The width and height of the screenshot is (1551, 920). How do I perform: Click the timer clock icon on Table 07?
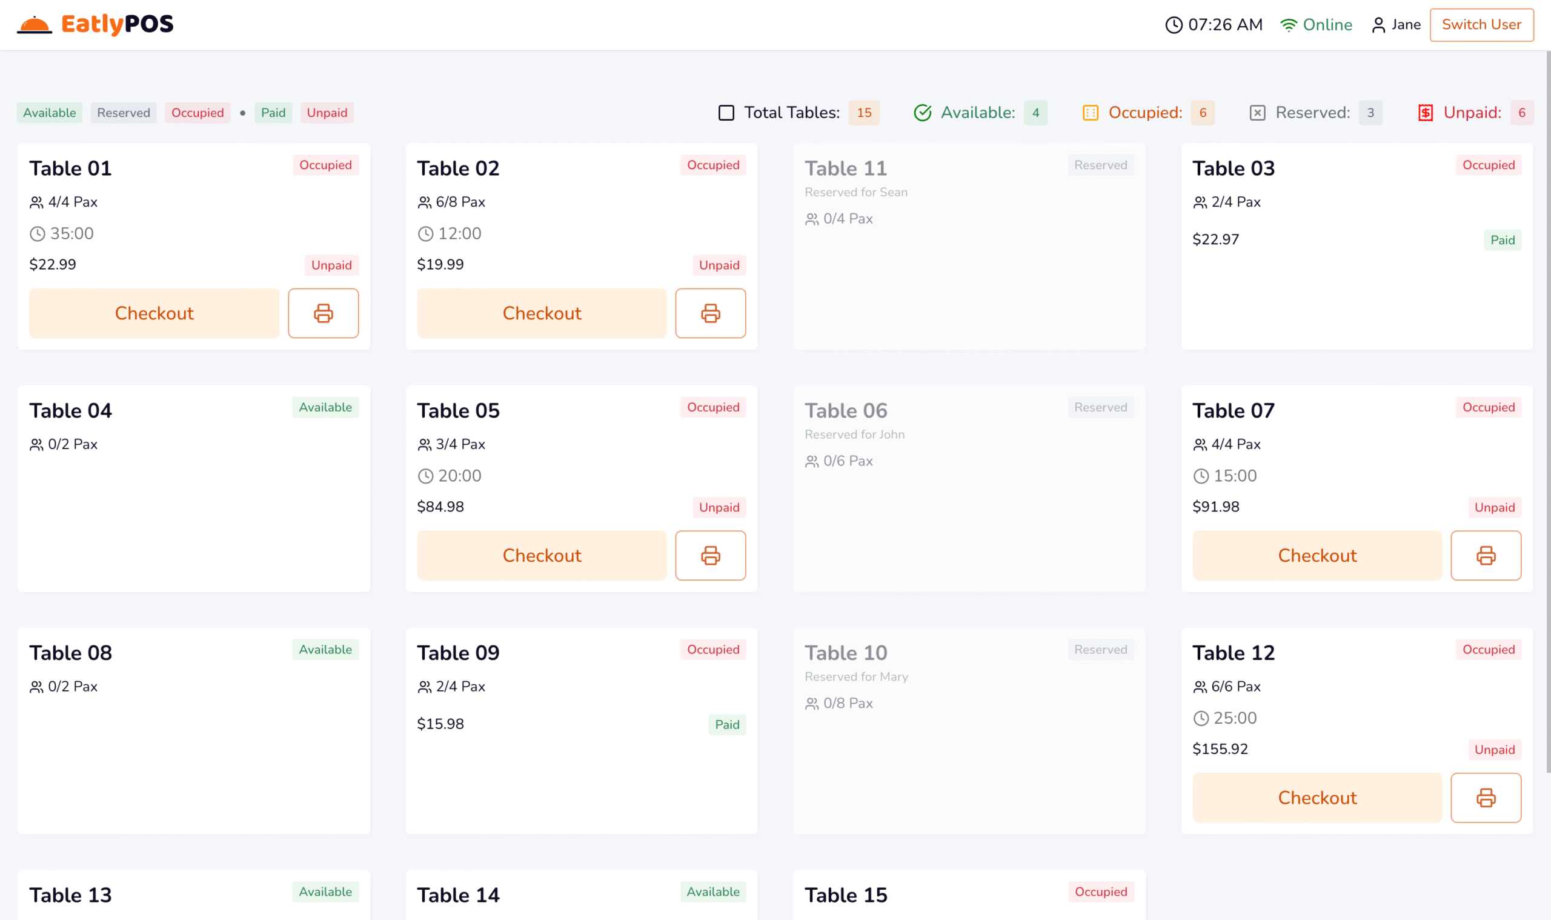click(x=1201, y=476)
